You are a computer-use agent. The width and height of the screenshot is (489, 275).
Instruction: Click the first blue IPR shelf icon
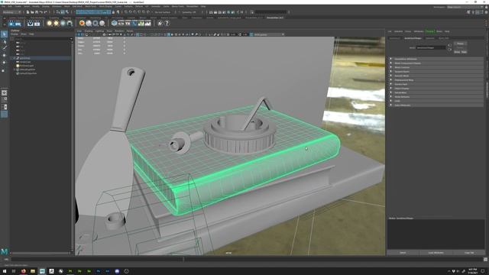(11, 24)
